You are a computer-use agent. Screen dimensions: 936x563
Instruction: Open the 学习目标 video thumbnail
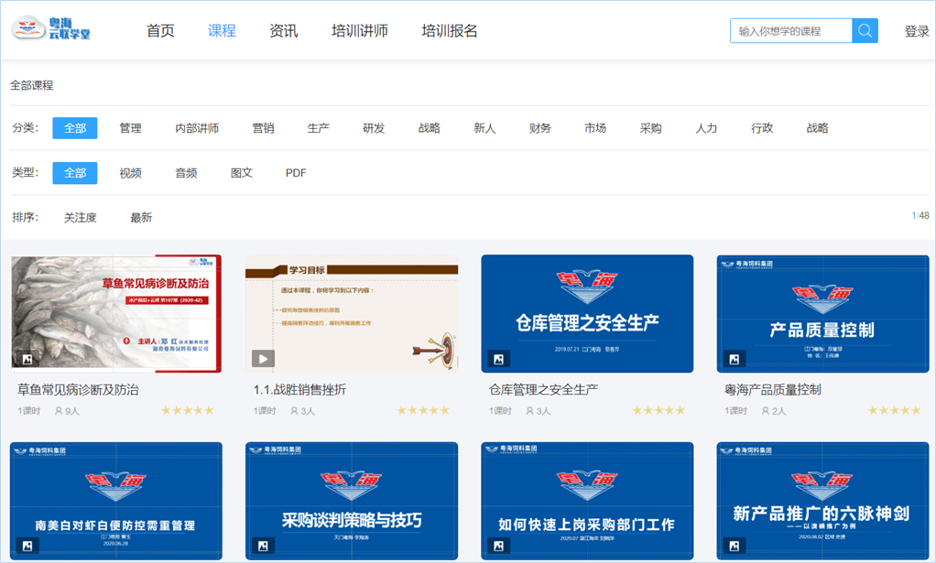tap(352, 314)
